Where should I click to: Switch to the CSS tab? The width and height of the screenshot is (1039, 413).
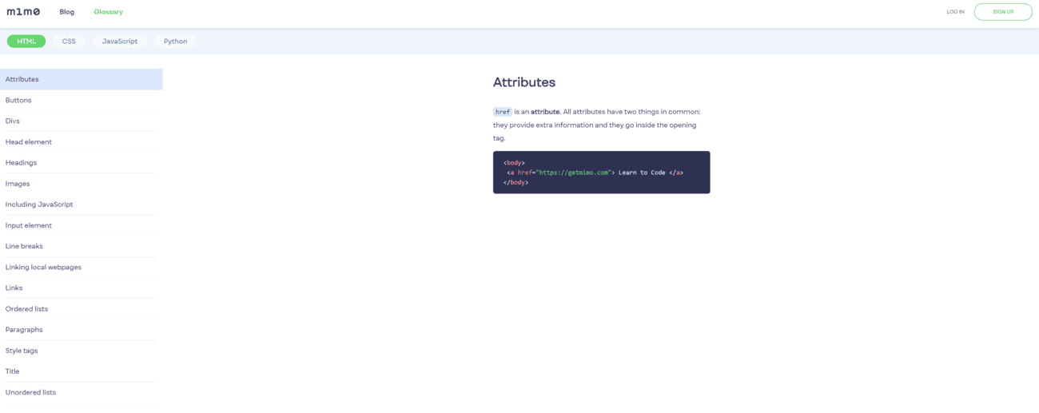click(69, 42)
